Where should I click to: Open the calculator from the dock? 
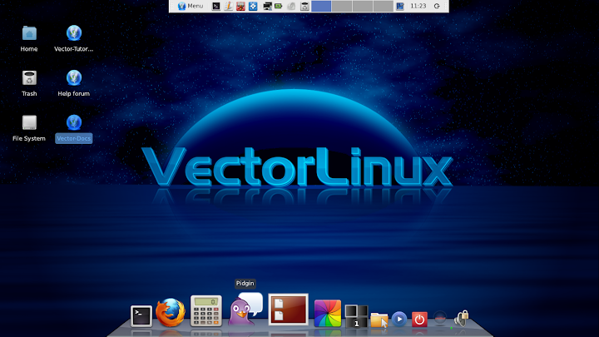tap(206, 311)
